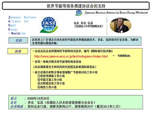This screenshot has height=114, width=152.
Task: Click the line 官民一体地开展支持节能等的商务活动
Action: (57, 62)
